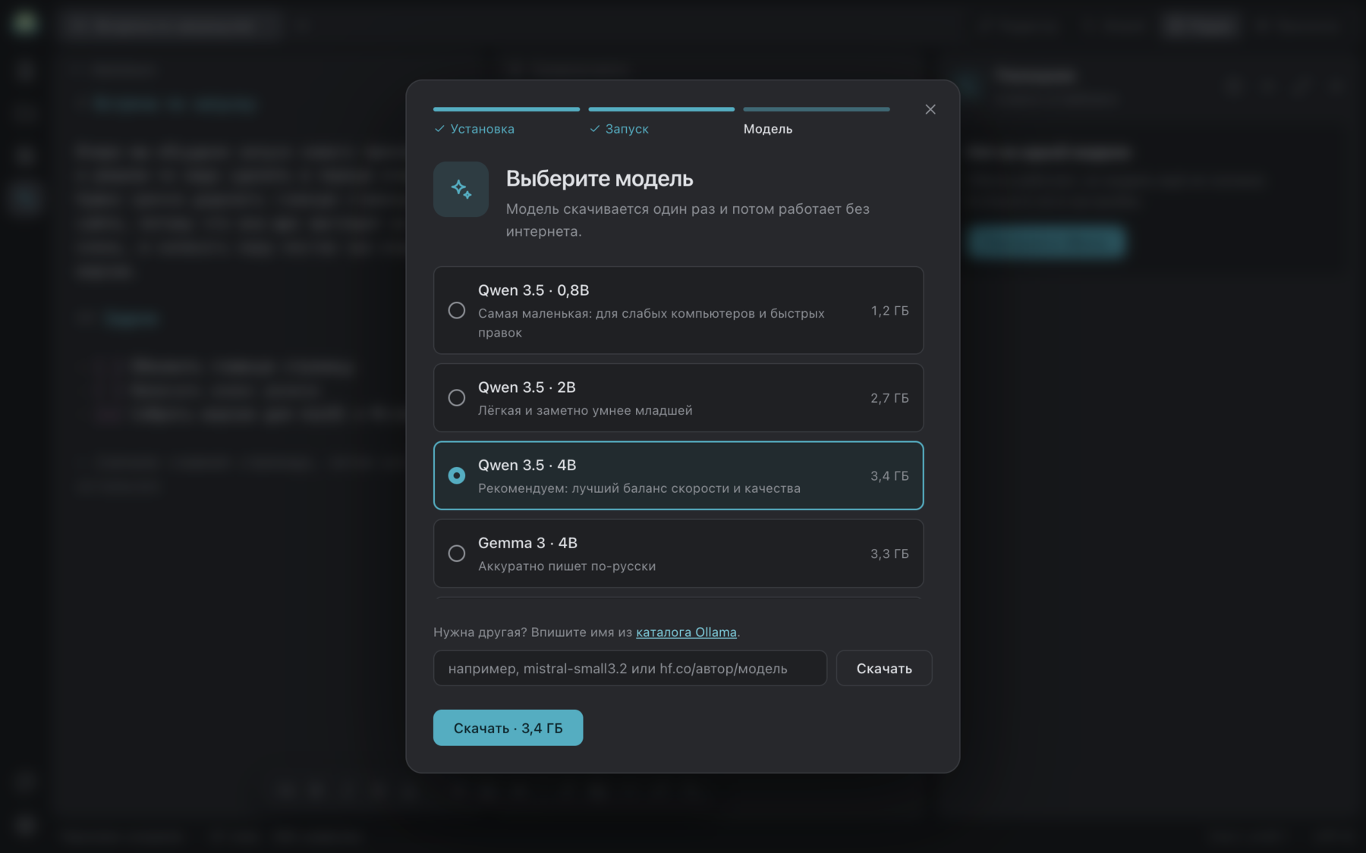The width and height of the screenshot is (1366, 853).
Task: Click the sparkle icon beside Выберите модель
Action: point(461,189)
